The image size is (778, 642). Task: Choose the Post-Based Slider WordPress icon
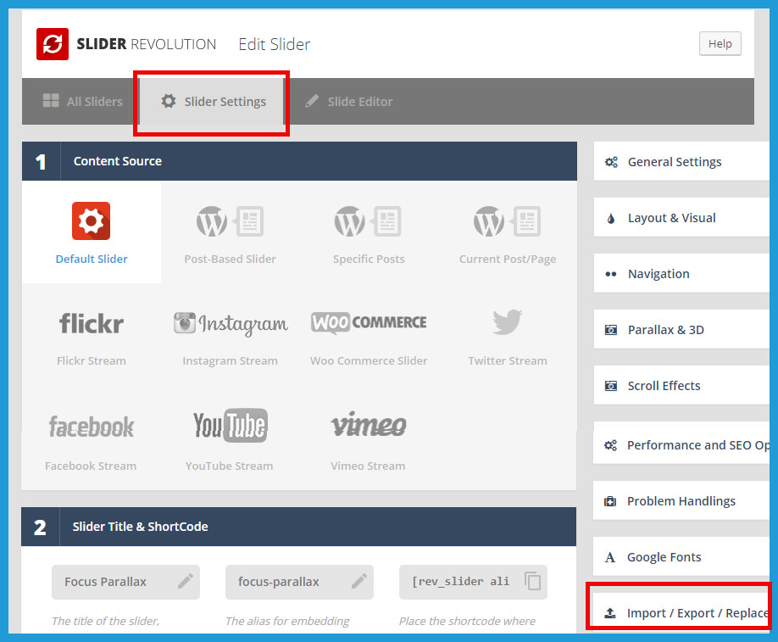(x=230, y=221)
